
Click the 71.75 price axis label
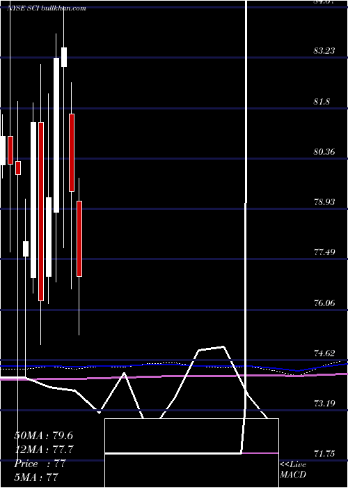point(324,454)
